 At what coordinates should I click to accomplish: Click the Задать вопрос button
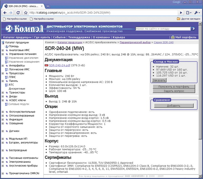[174, 91]
